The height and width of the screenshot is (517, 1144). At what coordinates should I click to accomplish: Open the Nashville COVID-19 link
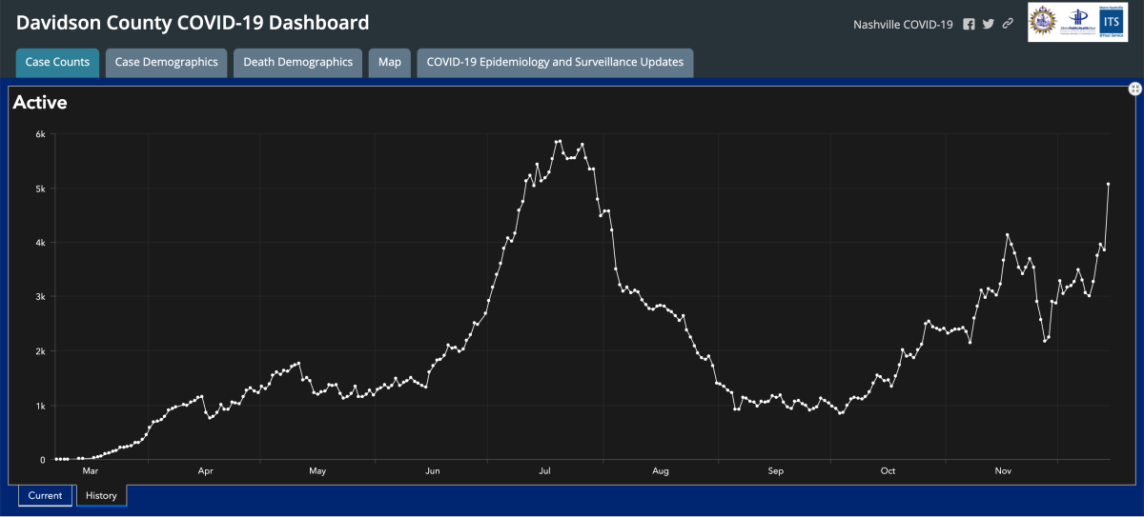coord(903,24)
